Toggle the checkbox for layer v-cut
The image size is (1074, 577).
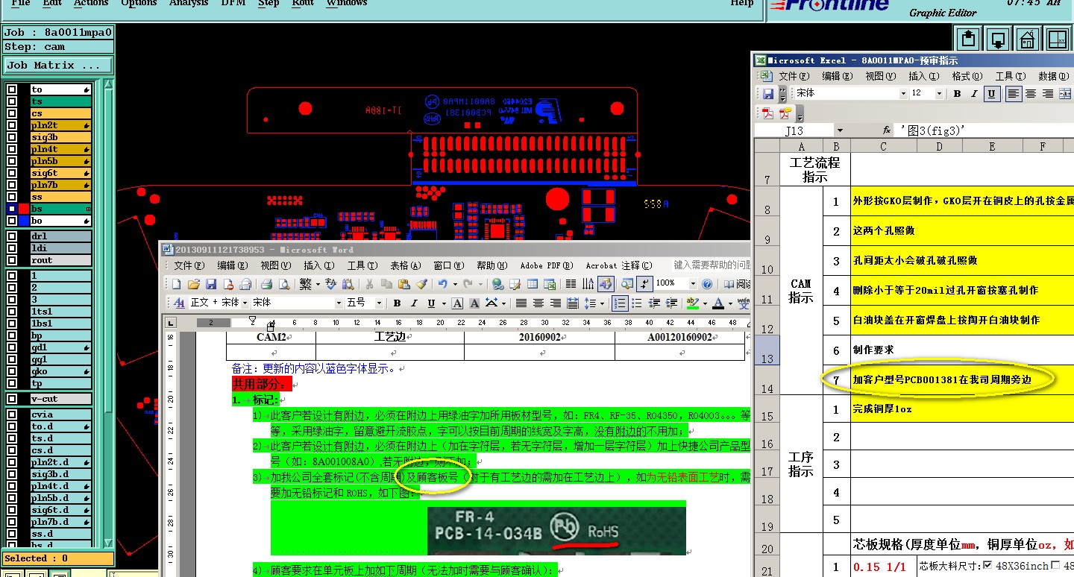click(x=12, y=399)
